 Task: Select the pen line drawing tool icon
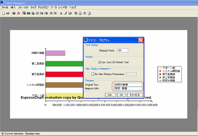[x=65, y=13]
